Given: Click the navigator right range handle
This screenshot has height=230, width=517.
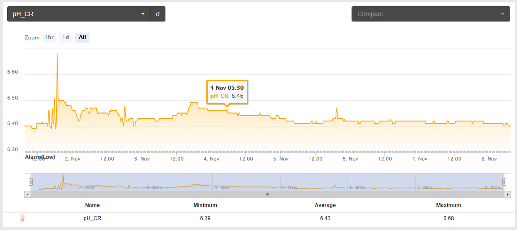Looking at the screenshot, I should [x=504, y=182].
